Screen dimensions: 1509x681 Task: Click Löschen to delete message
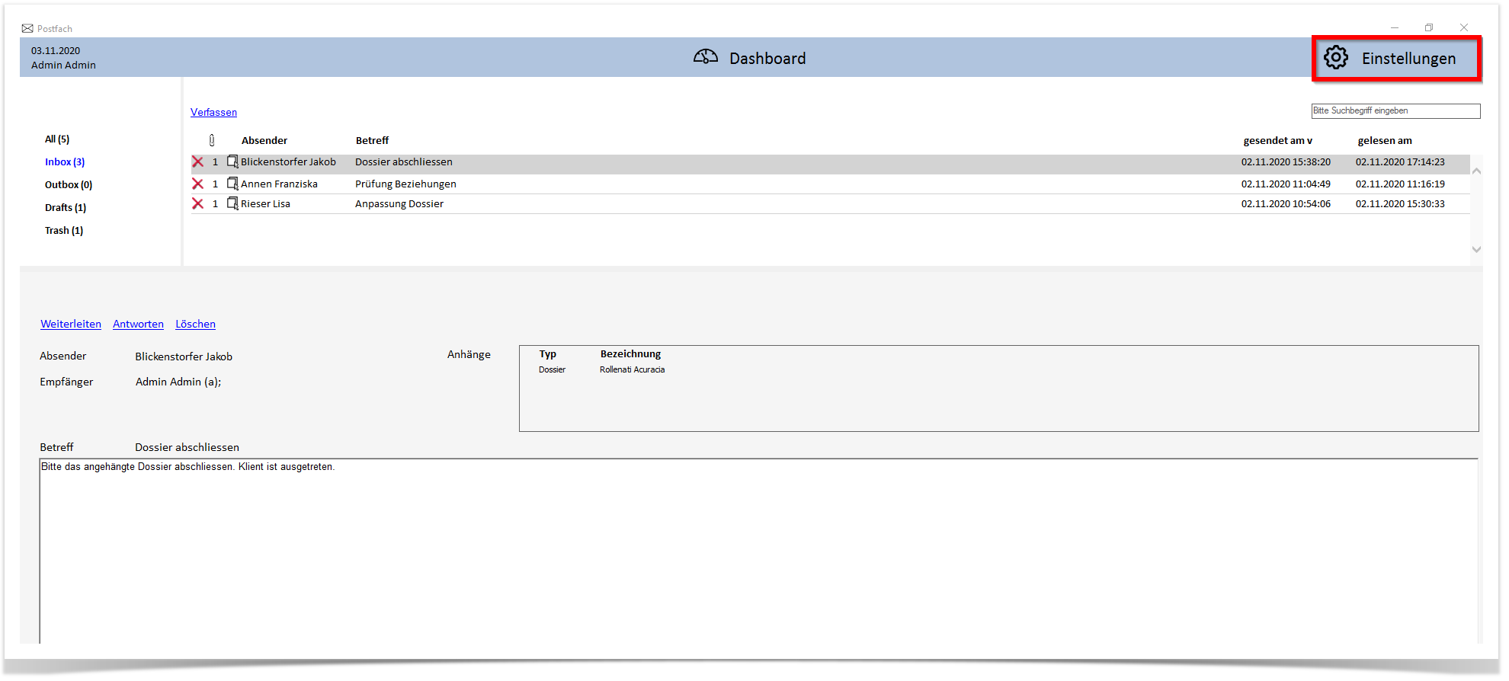(195, 324)
